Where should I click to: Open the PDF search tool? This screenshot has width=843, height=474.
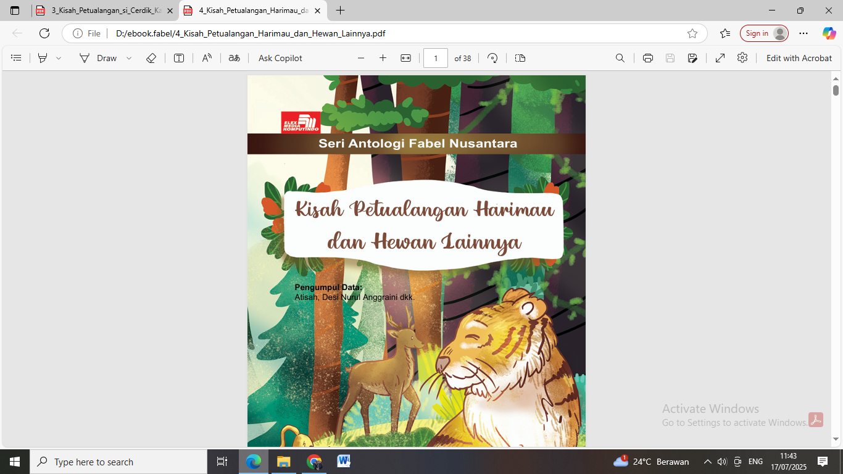(x=620, y=57)
